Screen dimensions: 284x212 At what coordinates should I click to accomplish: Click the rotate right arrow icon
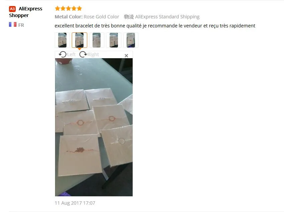pos(83,55)
